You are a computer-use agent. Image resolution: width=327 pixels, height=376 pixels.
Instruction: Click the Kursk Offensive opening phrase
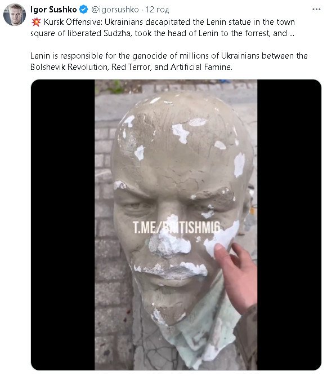73,22
